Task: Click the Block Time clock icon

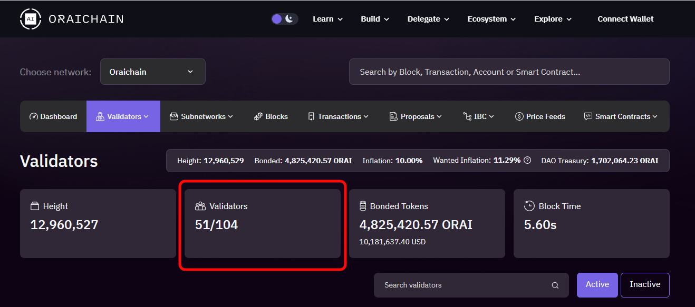Action: [x=528, y=206]
